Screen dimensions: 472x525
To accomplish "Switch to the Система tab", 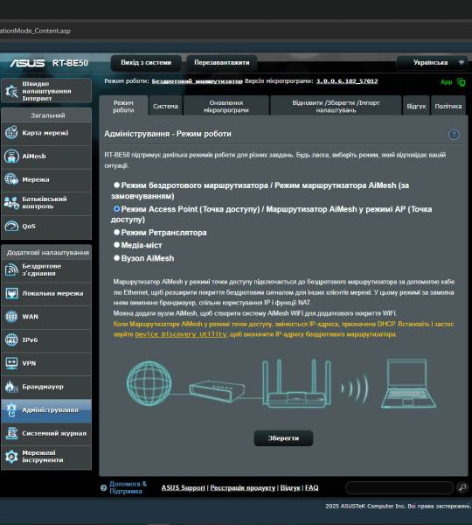I will (165, 106).
